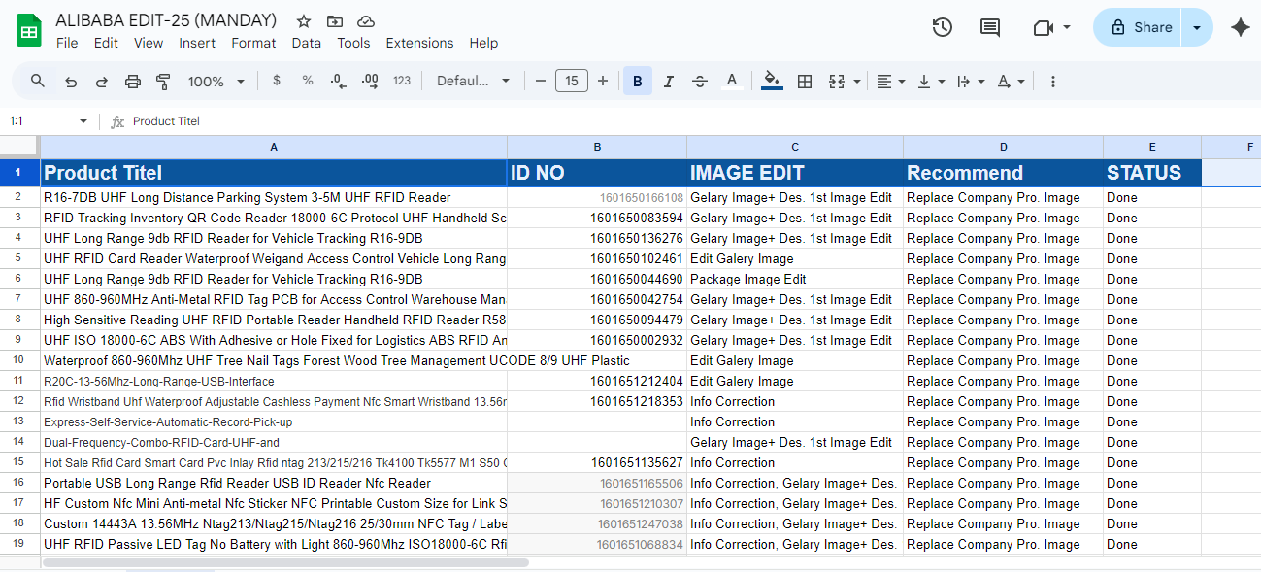Screen dimensions: 1261x572
Task: Select the Package Image Edit cell
Action: [795, 279]
